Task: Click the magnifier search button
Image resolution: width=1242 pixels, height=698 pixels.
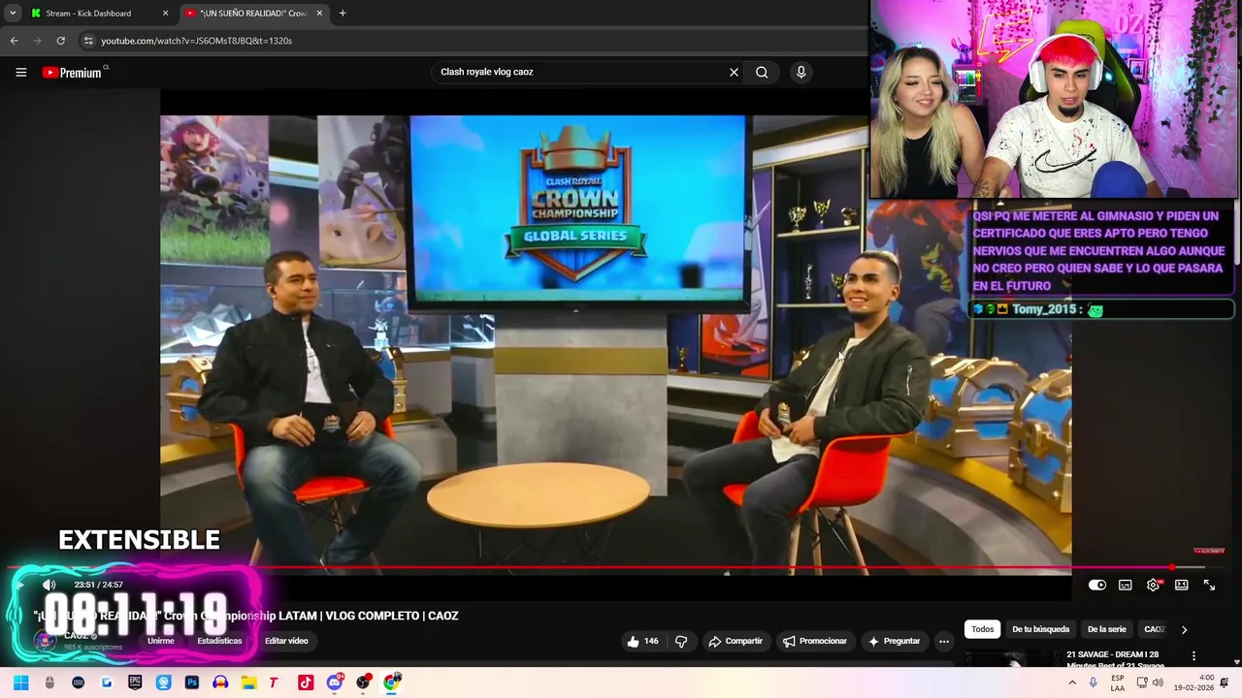Action: coord(762,72)
